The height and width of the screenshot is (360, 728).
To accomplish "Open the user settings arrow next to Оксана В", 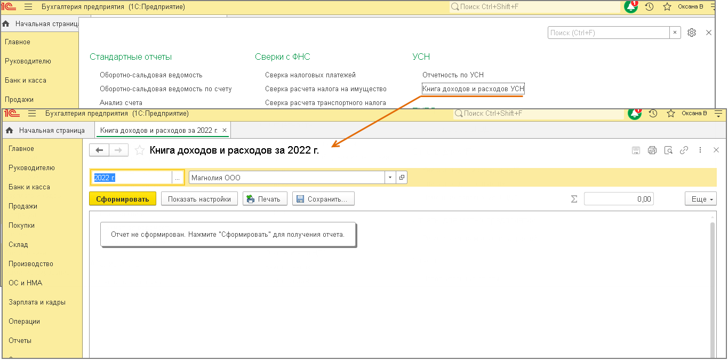I will click(x=718, y=114).
